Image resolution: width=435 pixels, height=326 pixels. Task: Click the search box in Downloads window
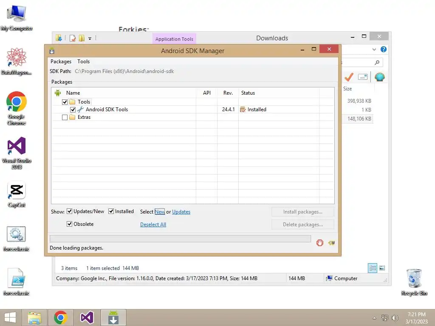pos(362,62)
